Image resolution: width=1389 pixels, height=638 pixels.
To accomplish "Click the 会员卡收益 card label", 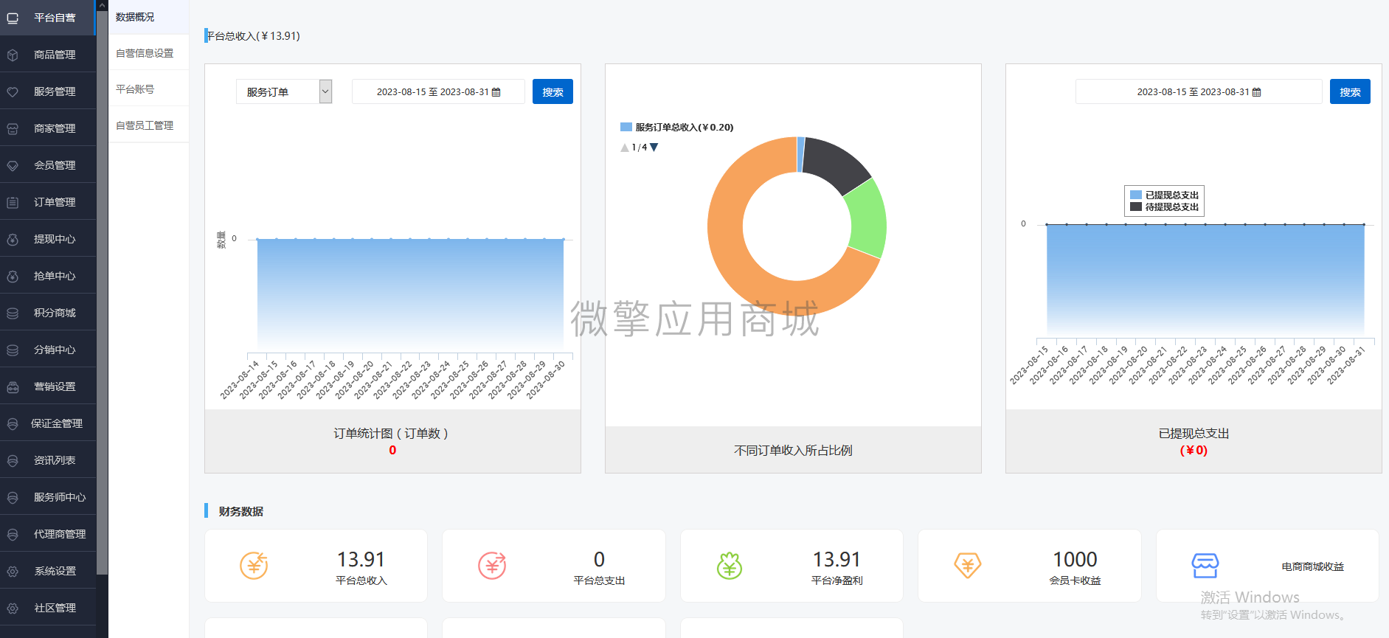I will click(x=1075, y=580).
